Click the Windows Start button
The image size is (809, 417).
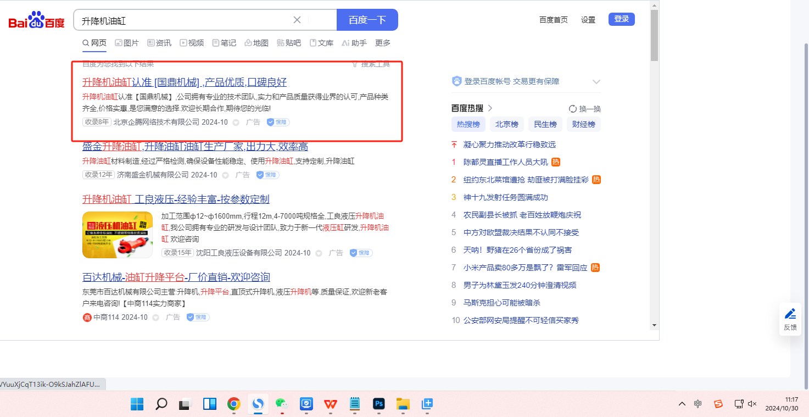(x=137, y=404)
